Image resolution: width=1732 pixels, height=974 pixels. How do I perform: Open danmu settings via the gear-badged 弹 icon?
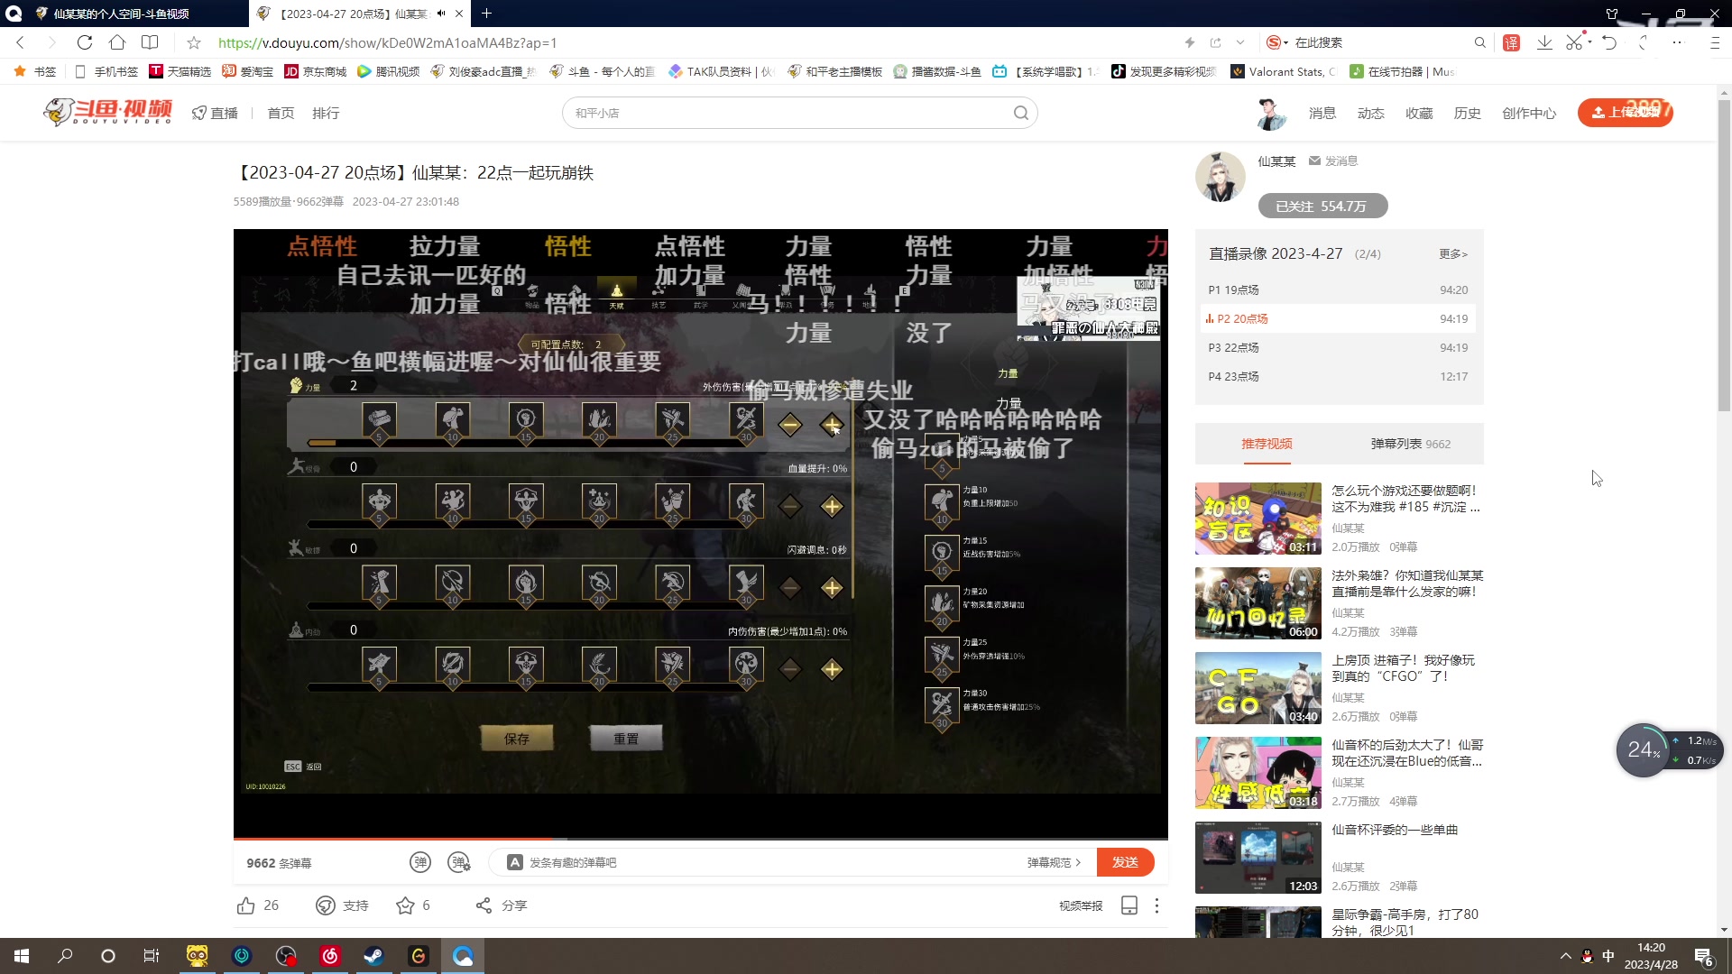[x=458, y=862]
